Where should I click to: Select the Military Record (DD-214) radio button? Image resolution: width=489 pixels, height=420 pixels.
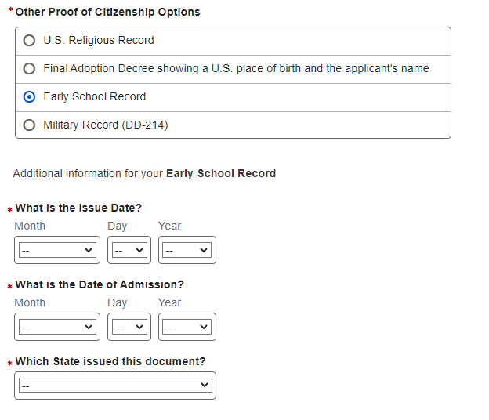coord(30,125)
